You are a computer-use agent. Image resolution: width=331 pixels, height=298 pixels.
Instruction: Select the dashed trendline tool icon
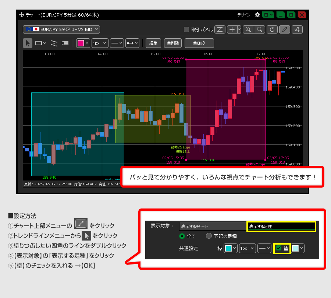click(54, 43)
